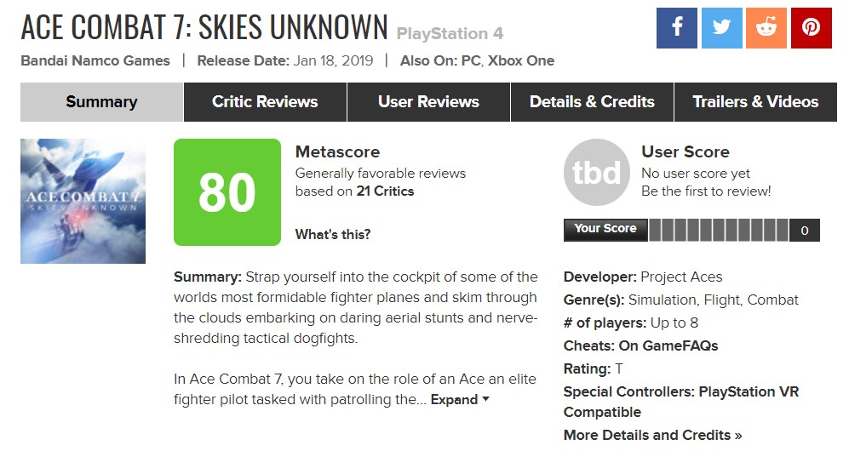Open the Critic Reviews tab
849x451 pixels.
pos(265,102)
